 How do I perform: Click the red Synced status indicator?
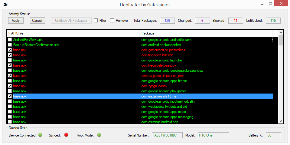coord(66,135)
